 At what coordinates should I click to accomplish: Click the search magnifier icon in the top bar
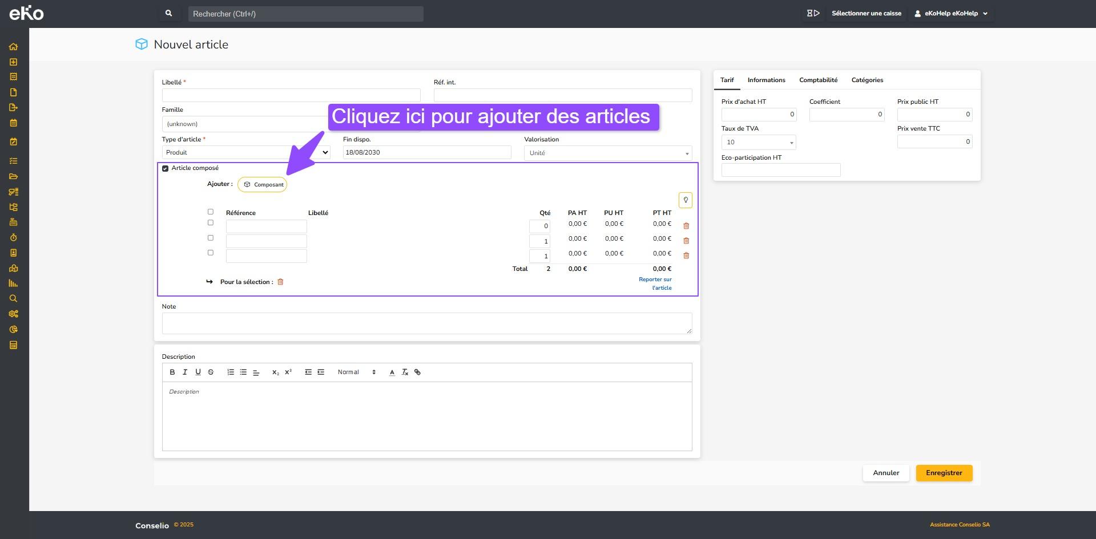[x=168, y=13]
